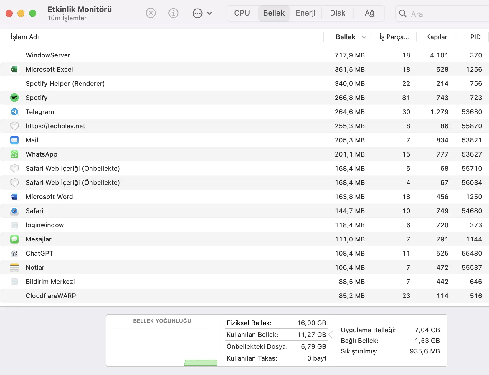489x375 pixels.
Task: Click the Telegram app icon
Action: point(14,112)
